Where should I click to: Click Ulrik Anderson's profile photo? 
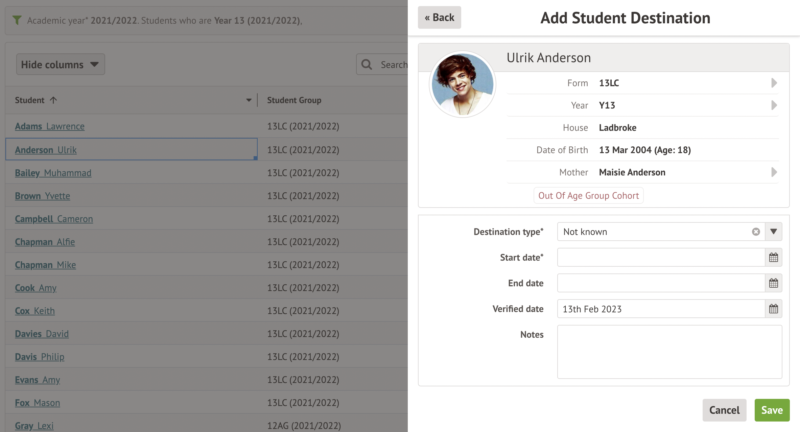(x=462, y=85)
